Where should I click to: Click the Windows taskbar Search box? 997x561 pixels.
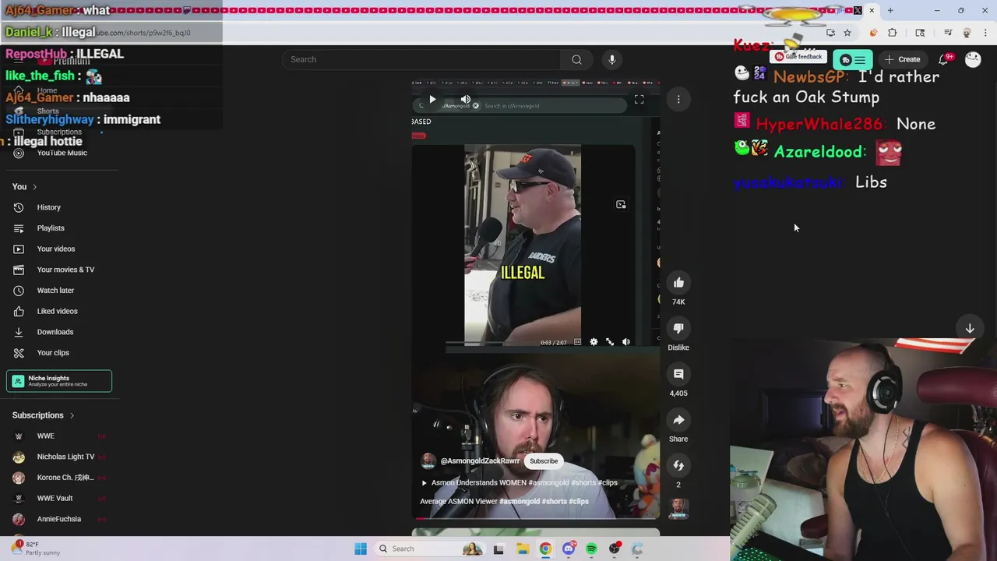[x=428, y=549]
